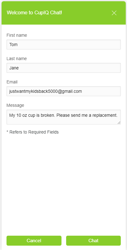Click the Last name field containing Jane
This screenshot has height=250, width=127.
coord(64,68)
